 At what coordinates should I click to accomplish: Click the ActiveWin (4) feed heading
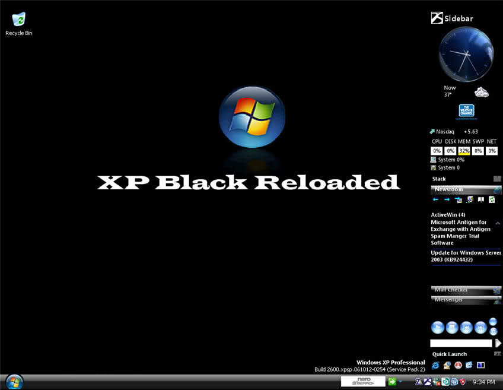448,215
